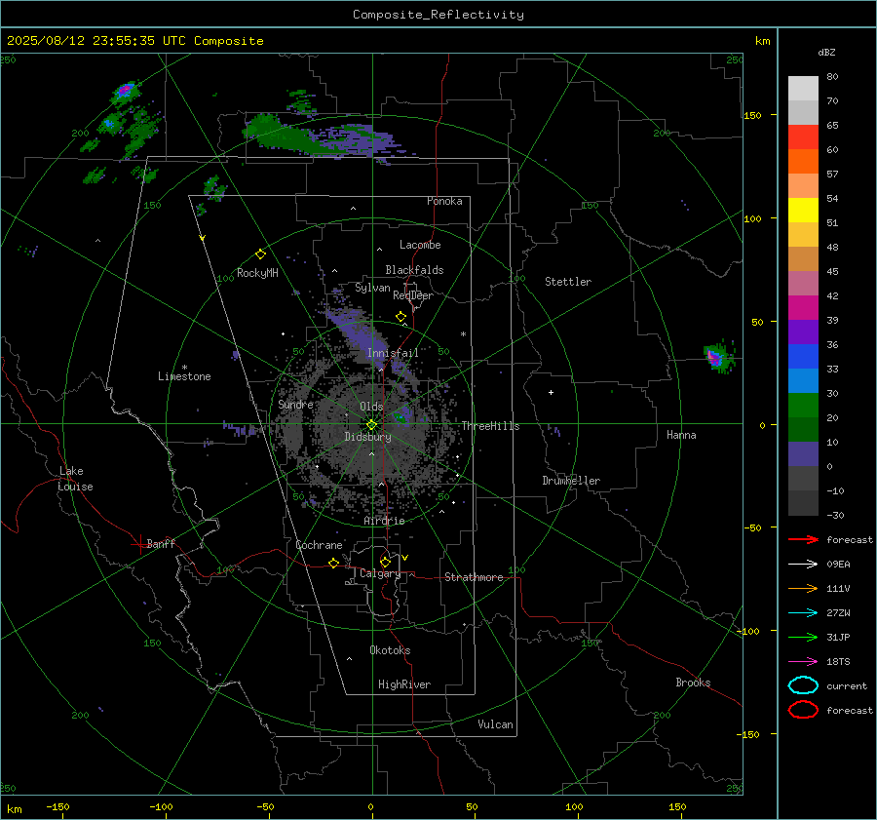Click the red legend swatch below 65
Screen dimensions: 877x820
(803, 137)
